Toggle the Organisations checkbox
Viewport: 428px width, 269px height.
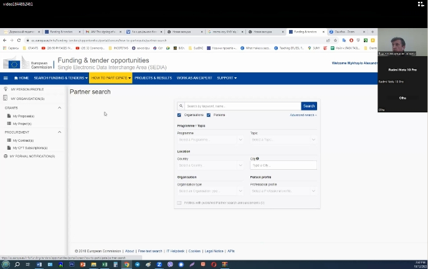coord(179,115)
